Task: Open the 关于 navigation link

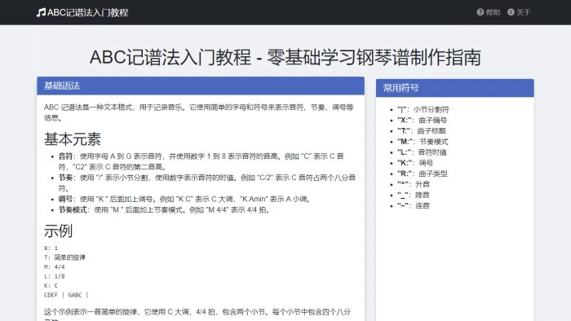Action: tap(520, 12)
